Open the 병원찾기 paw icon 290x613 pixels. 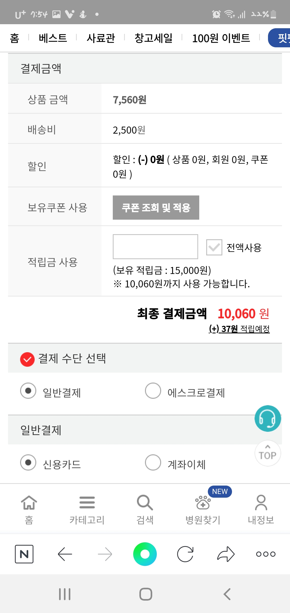point(203,502)
